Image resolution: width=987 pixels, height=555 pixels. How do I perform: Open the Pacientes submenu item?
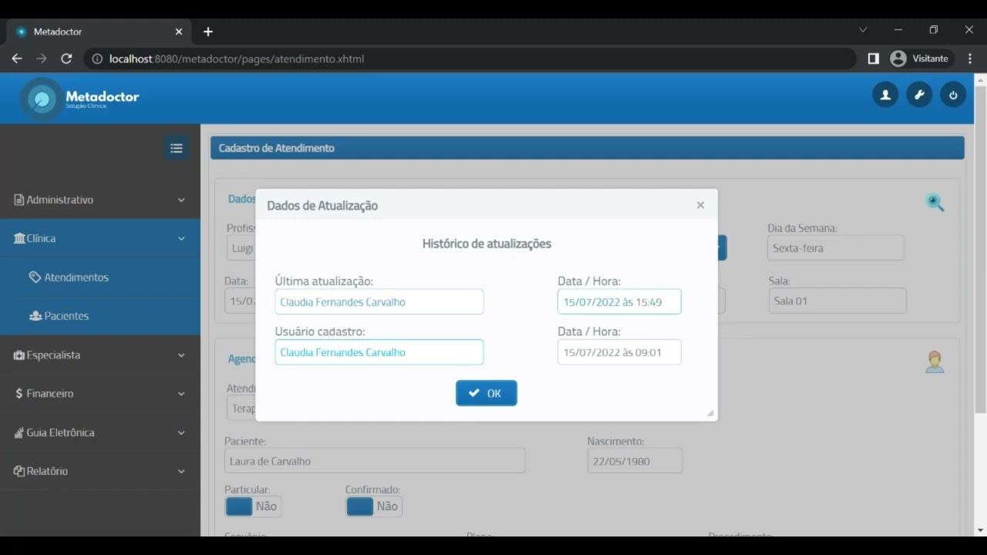pyautogui.click(x=100, y=316)
